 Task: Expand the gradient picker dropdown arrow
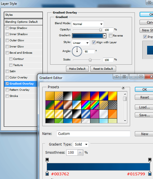[x=104, y=36]
